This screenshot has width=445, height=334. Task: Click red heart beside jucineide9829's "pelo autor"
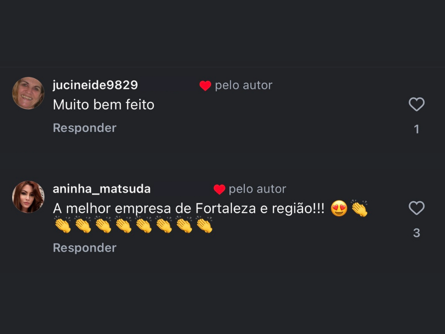[205, 86]
